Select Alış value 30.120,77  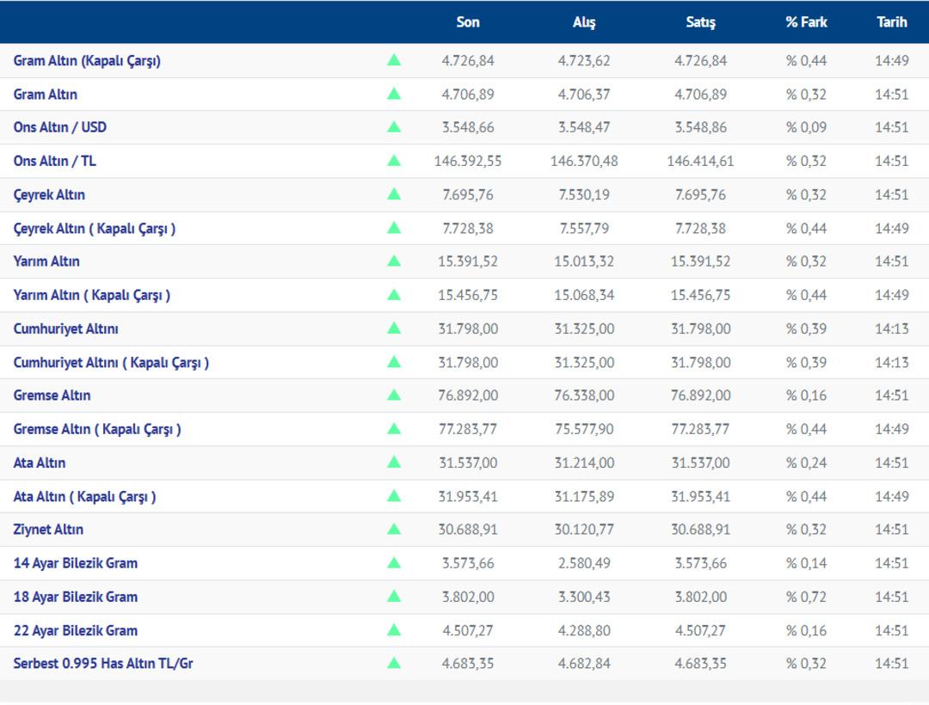[584, 530]
